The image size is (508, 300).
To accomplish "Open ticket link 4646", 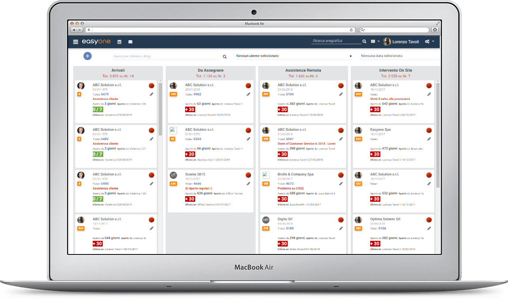I will click(197, 184).
